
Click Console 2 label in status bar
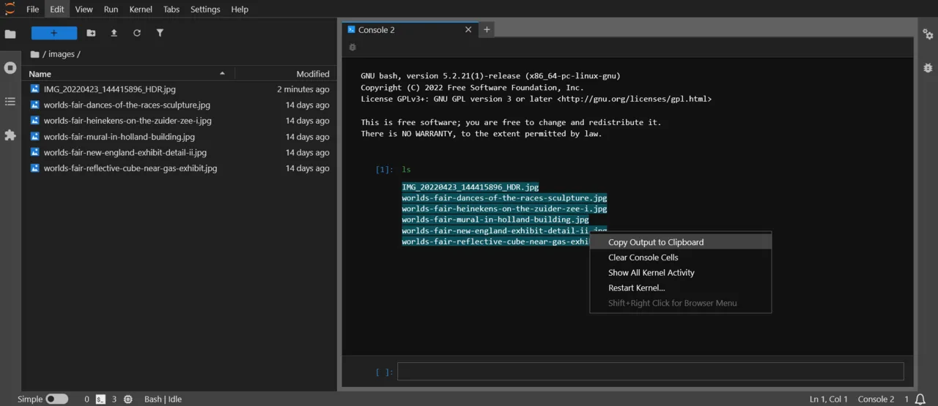[876, 399]
